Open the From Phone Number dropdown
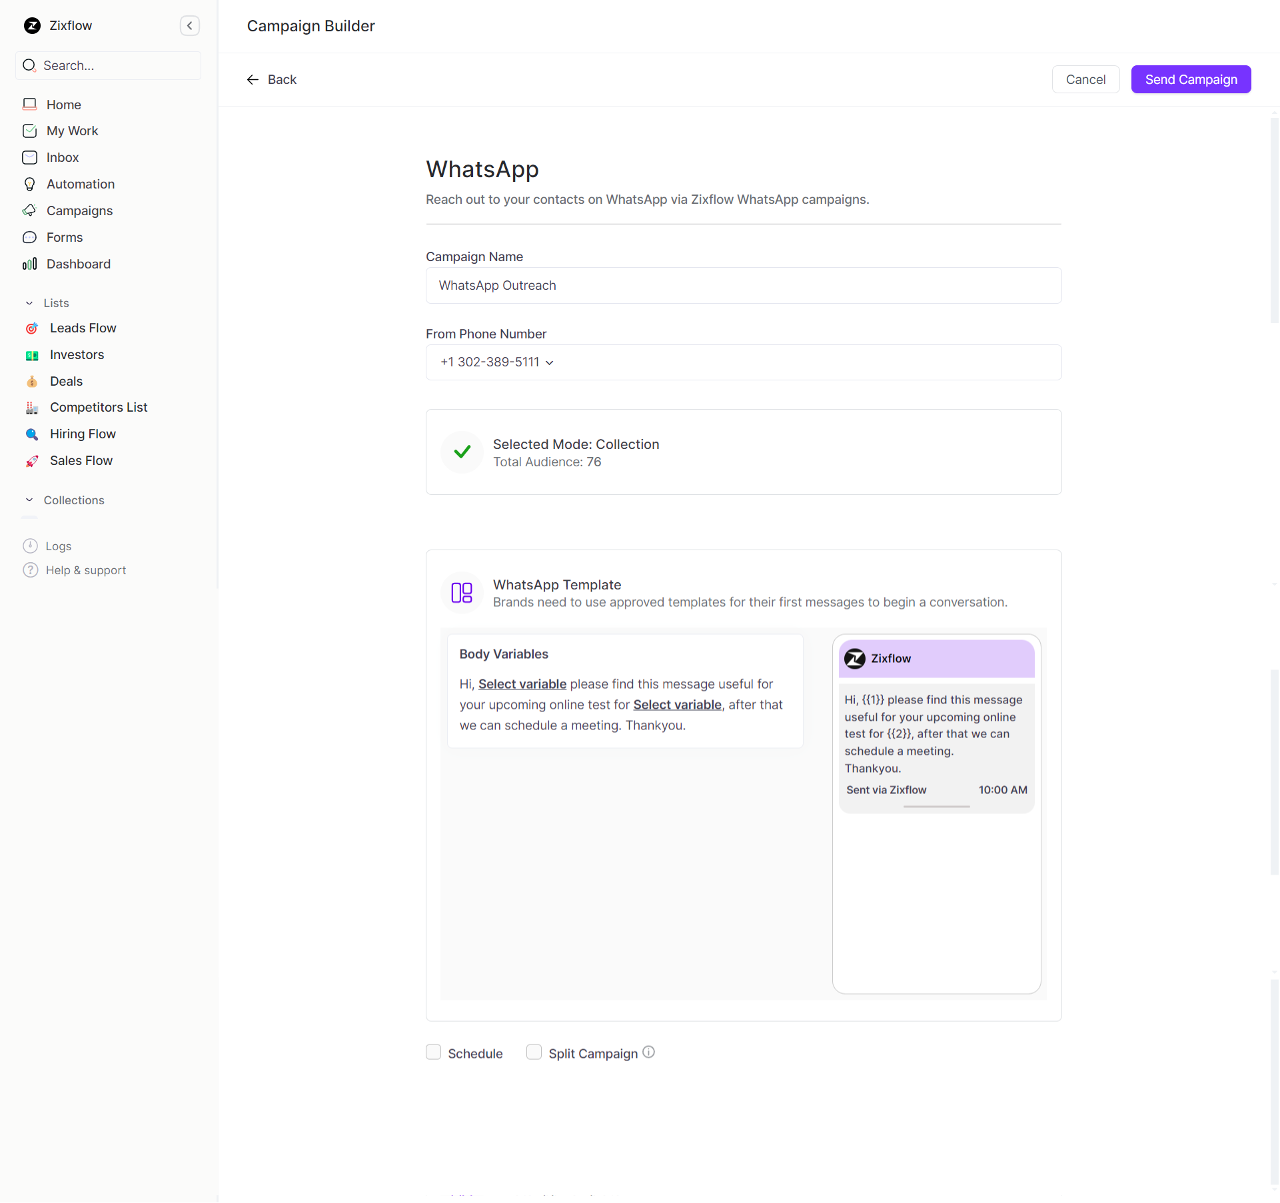This screenshot has width=1280, height=1203. click(497, 362)
